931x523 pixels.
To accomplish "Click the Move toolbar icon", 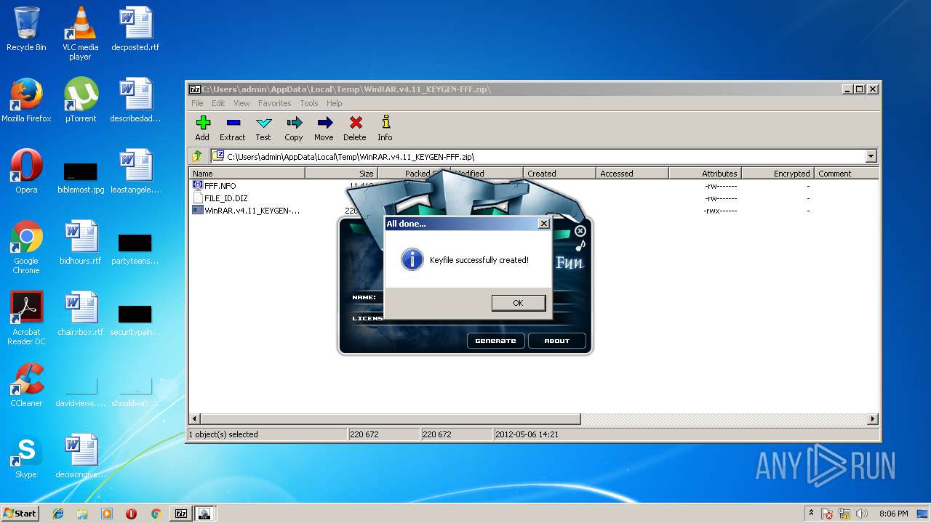I will coord(324,123).
